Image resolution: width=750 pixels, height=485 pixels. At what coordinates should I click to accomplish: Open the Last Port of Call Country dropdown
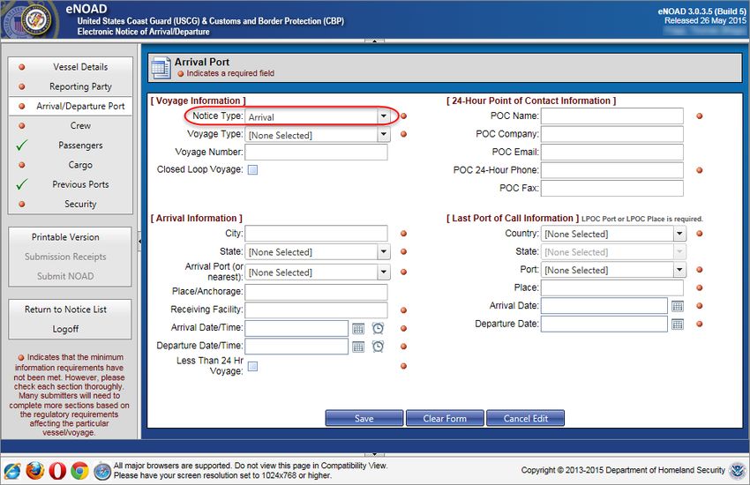point(679,233)
